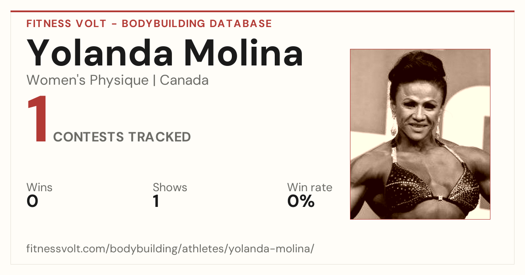Image resolution: width=525 pixels, height=275 pixels.
Task: Click the Wins value 0
Action: click(32, 202)
